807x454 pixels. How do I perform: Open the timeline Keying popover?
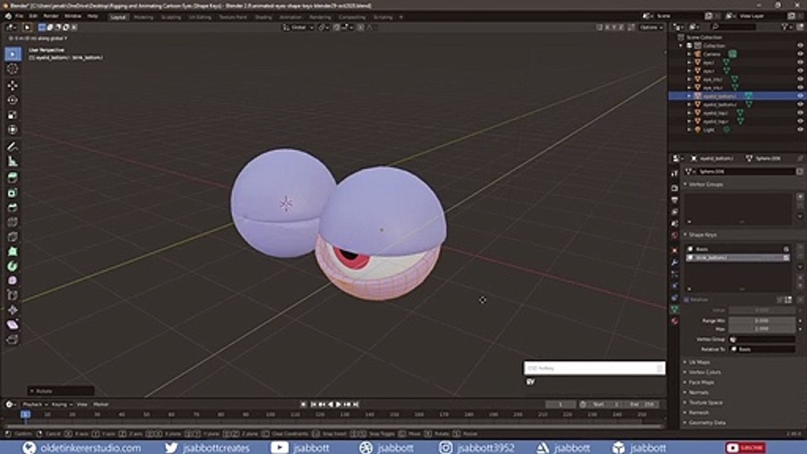coord(61,404)
